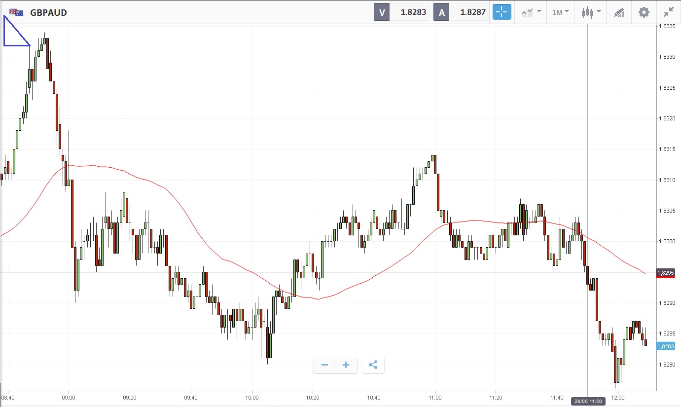Image resolution: width=681 pixels, height=407 pixels.
Task: Click the 10:00 time axis label
Action: click(252, 397)
